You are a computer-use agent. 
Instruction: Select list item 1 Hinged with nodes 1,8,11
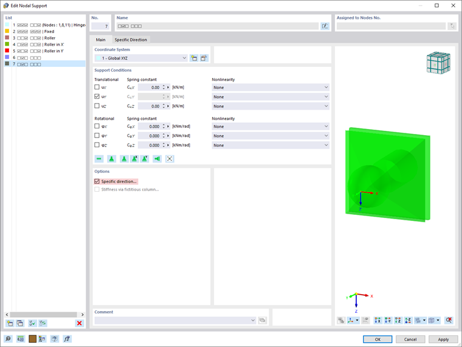click(45, 25)
